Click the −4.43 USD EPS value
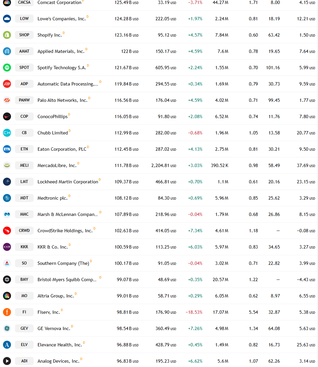The image size is (318, 367). (x=306, y=279)
